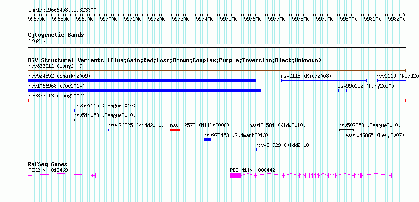Open the TEX2|NM_018469 gene label
Image resolution: width=419 pixels, height=202 pixels.
click(x=48, y=170)
